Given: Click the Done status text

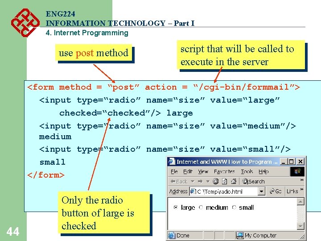Looking at the screenshot, I should pos(183,236).
